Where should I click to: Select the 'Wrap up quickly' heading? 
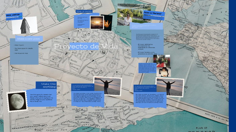(x=84, y=11)
